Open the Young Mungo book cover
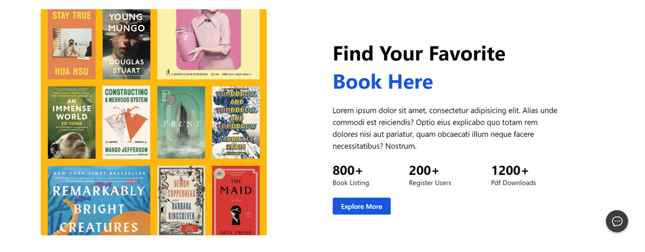 pos(127,44)
